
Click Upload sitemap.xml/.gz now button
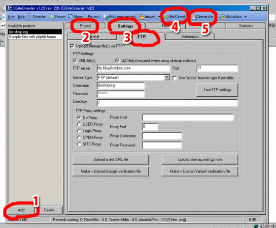pyautogui.click(x=200, y=159)
